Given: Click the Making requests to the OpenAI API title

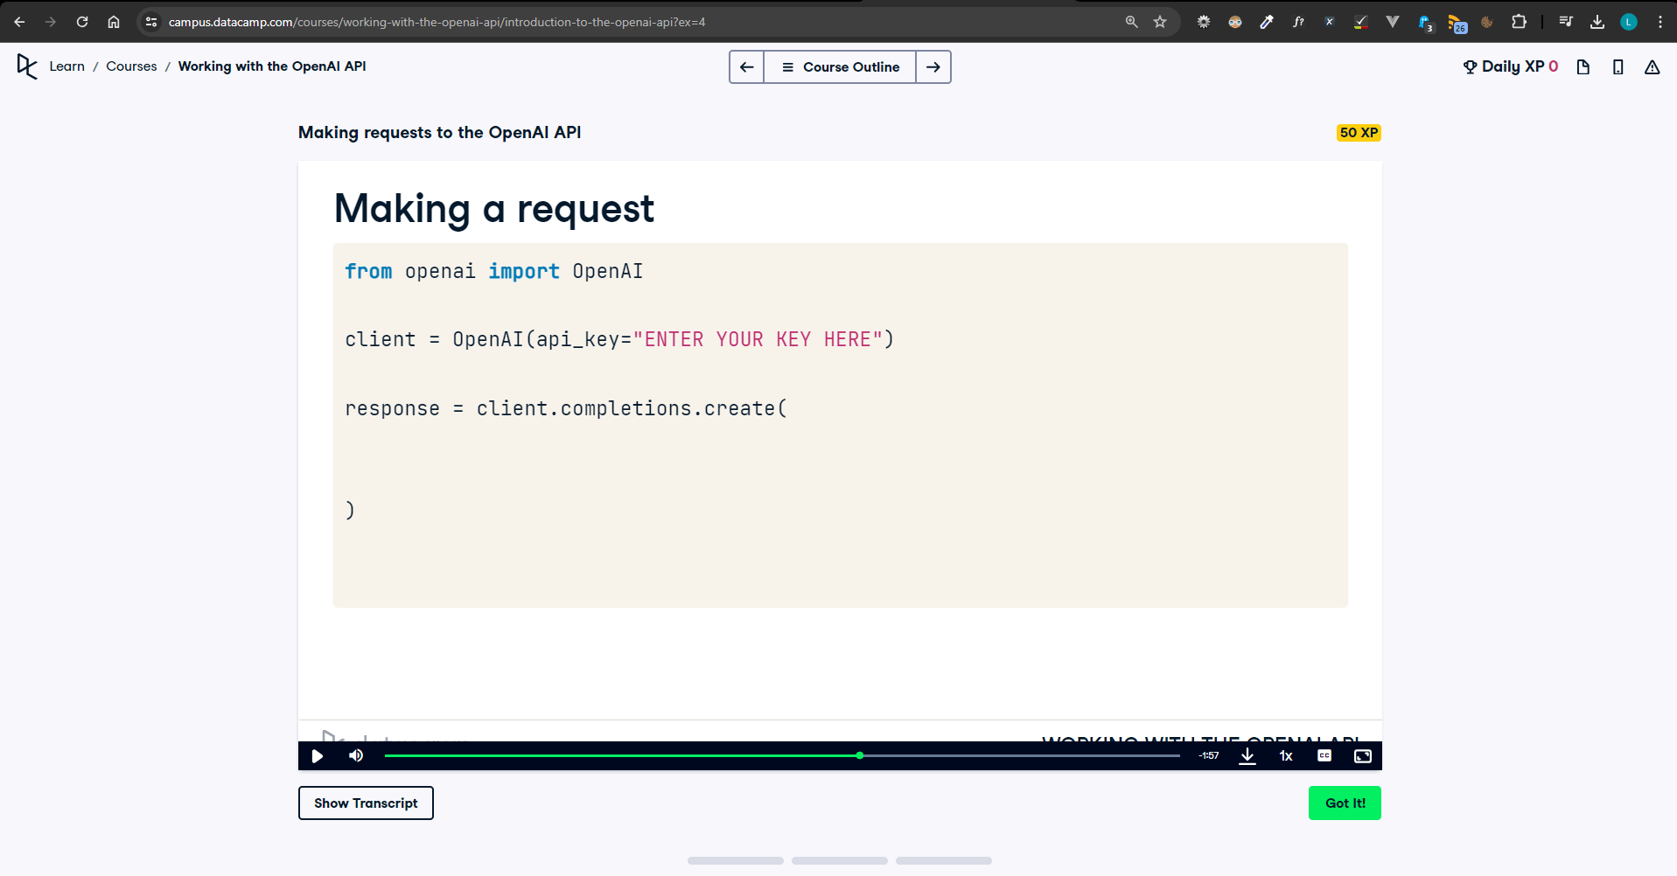Looking at the screenshot, I should pyautogui.click(x=439, y=133).
